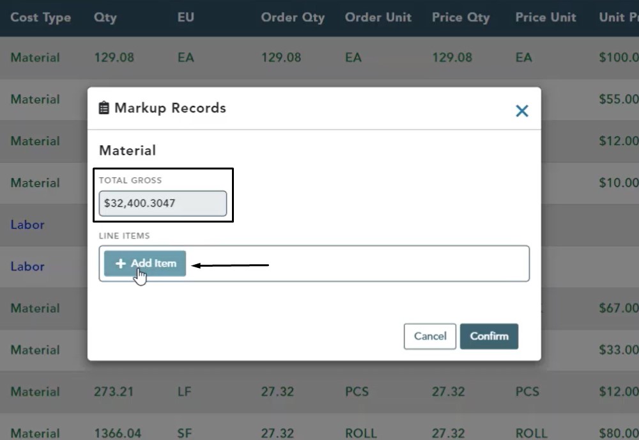Click the Add Item button
This screenshot has width=639, height=440.
coord(145,263)
